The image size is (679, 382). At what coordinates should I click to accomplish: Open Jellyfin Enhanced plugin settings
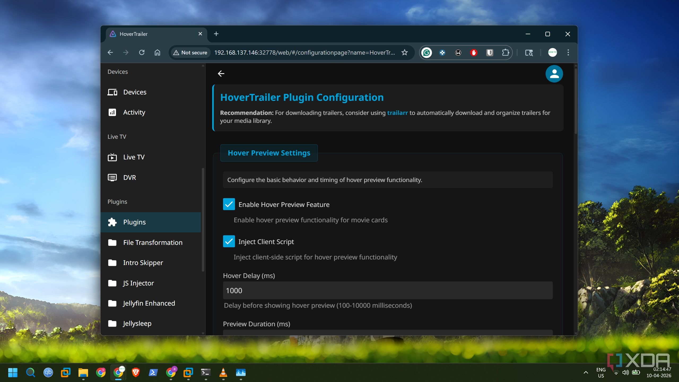coord(151,303)
